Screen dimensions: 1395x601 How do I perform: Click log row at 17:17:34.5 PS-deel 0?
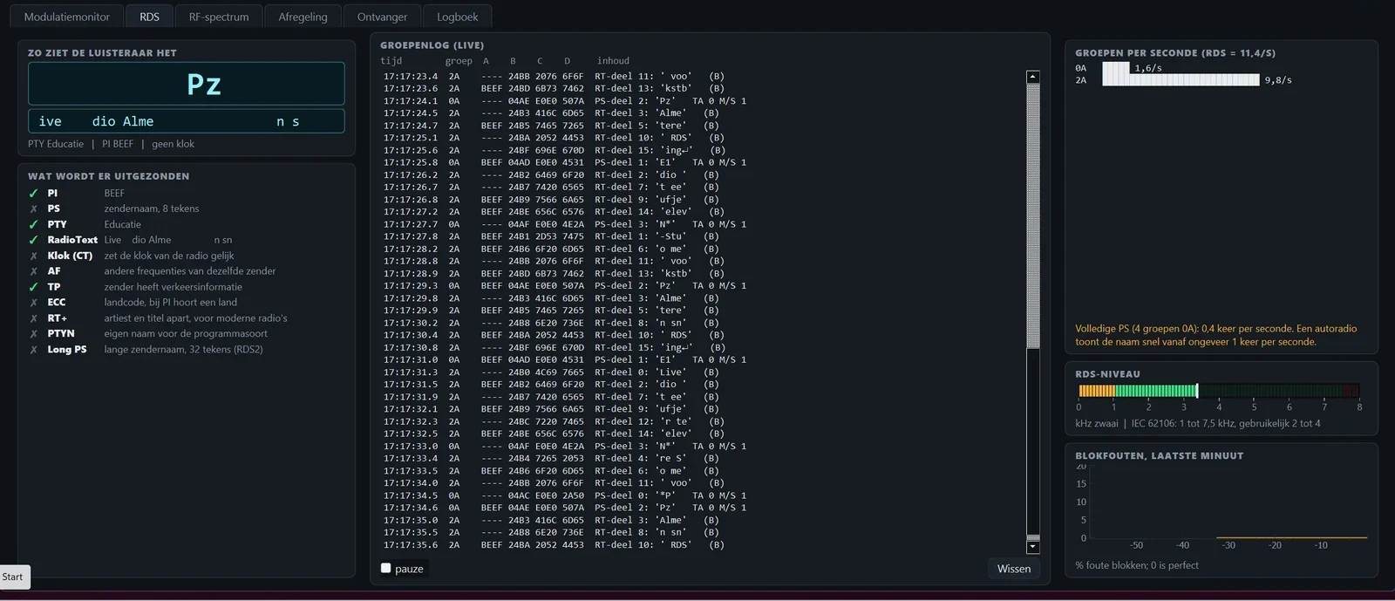565,495
